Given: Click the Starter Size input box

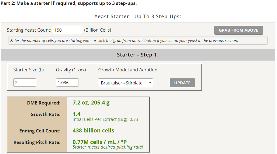Looking at the screenshot, I should (x=25, y=82).
